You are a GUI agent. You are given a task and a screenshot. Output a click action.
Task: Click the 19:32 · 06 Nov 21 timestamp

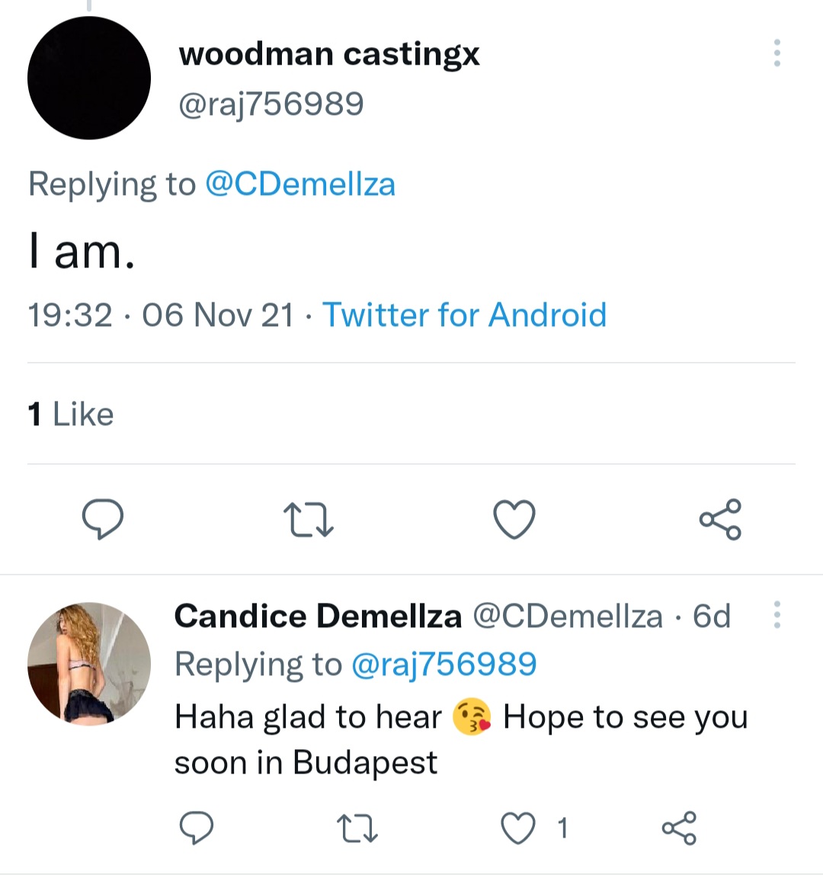coord(160,315)
